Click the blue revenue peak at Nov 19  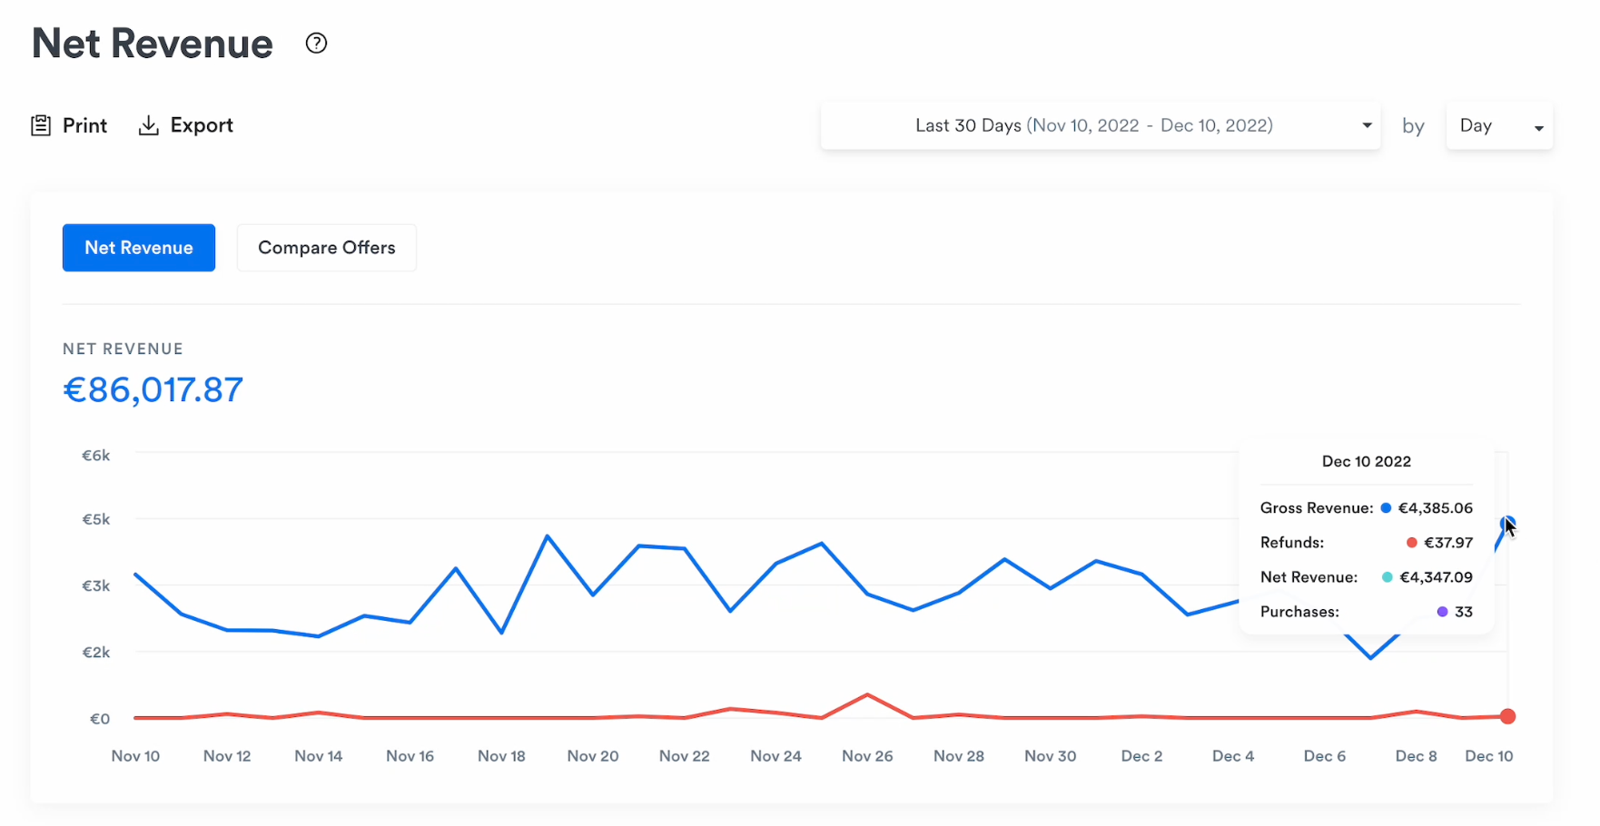[x=548, y=536]
